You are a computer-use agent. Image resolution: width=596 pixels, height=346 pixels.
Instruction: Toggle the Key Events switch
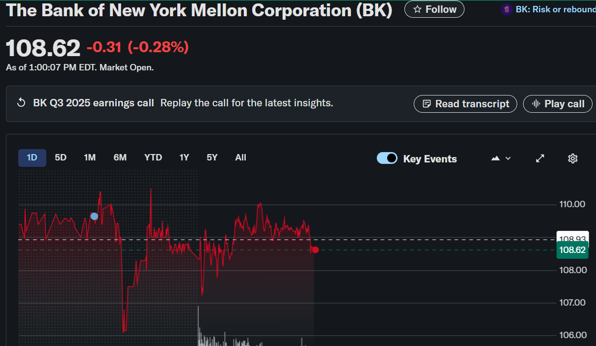tap(387, 158)
